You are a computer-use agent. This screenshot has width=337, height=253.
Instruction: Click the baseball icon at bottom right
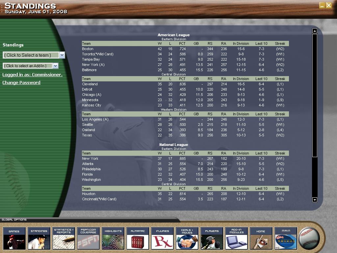pyautogui.click(x=309, y=239)
